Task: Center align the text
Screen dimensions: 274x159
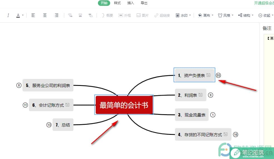Action: coord(45,15)
